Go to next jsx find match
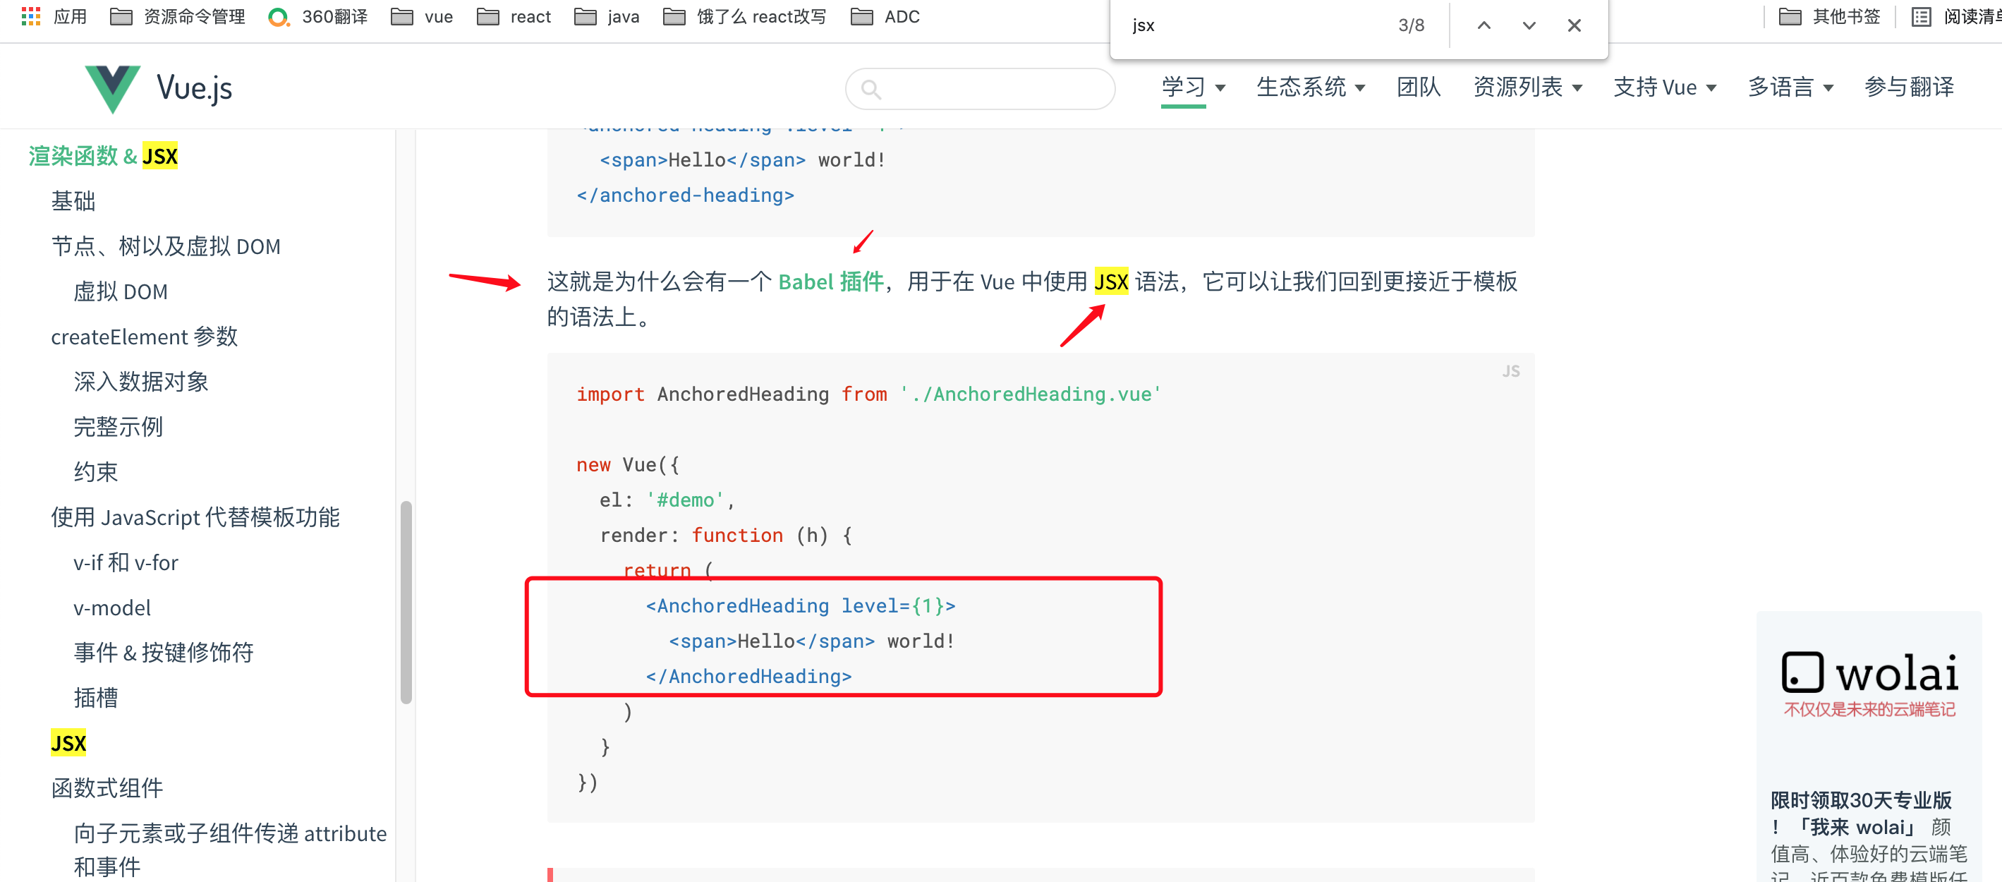 tap(1529, 25)
